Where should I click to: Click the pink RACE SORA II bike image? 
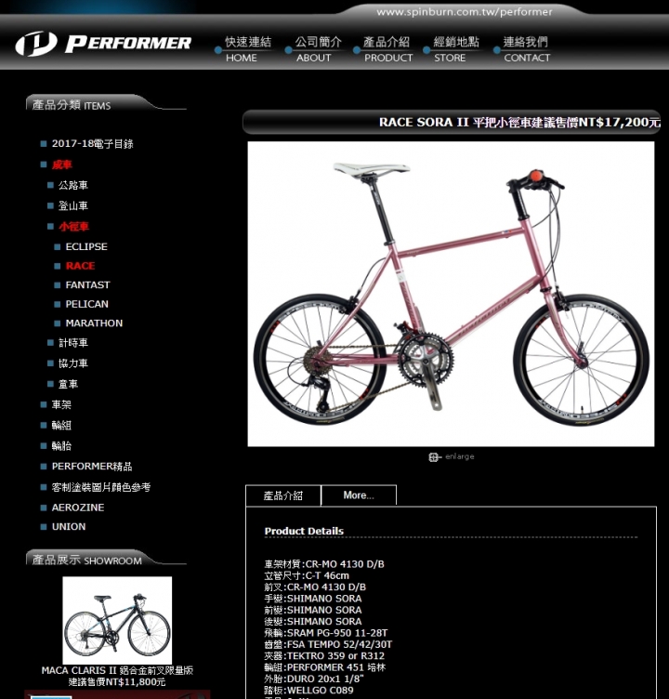(451, 294)
